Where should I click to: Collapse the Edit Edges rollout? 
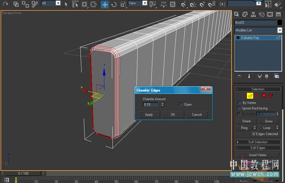tap(258, 148)
